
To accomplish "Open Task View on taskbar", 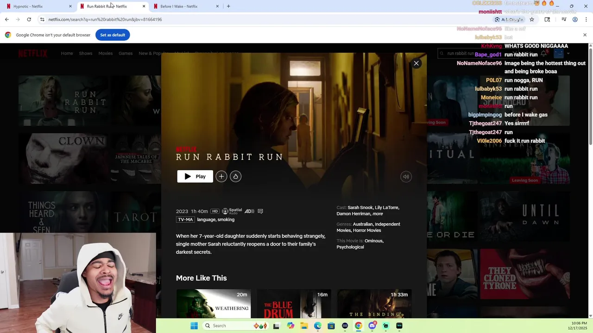I will pyautogui.click(x=276, y=326).
